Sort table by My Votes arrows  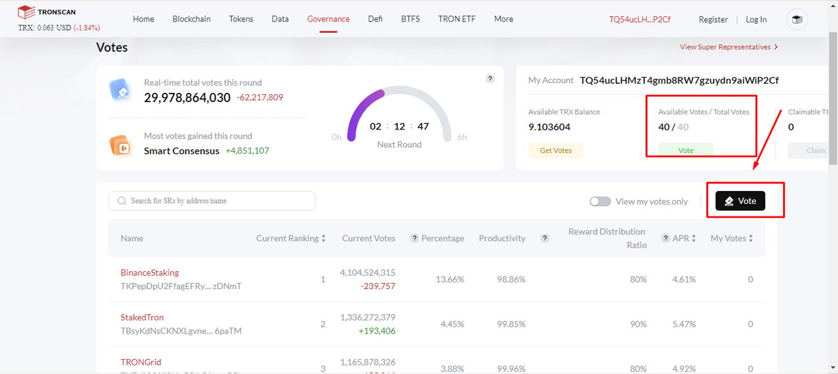[751, 239]
